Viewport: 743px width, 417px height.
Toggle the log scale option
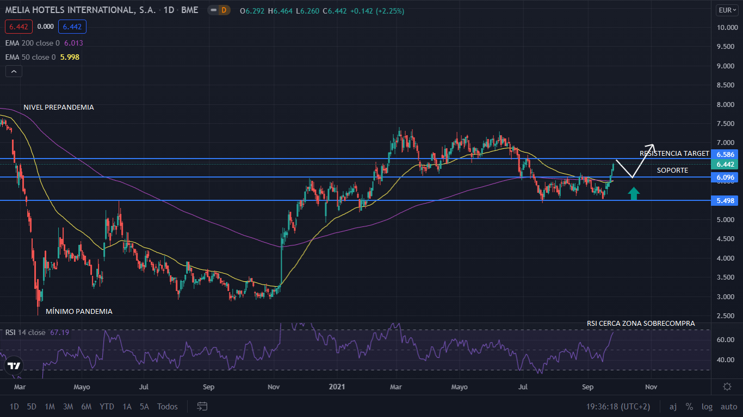tap(707, 406)
